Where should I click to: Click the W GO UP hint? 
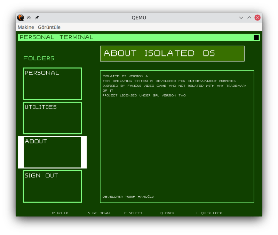tap(60, 213)
